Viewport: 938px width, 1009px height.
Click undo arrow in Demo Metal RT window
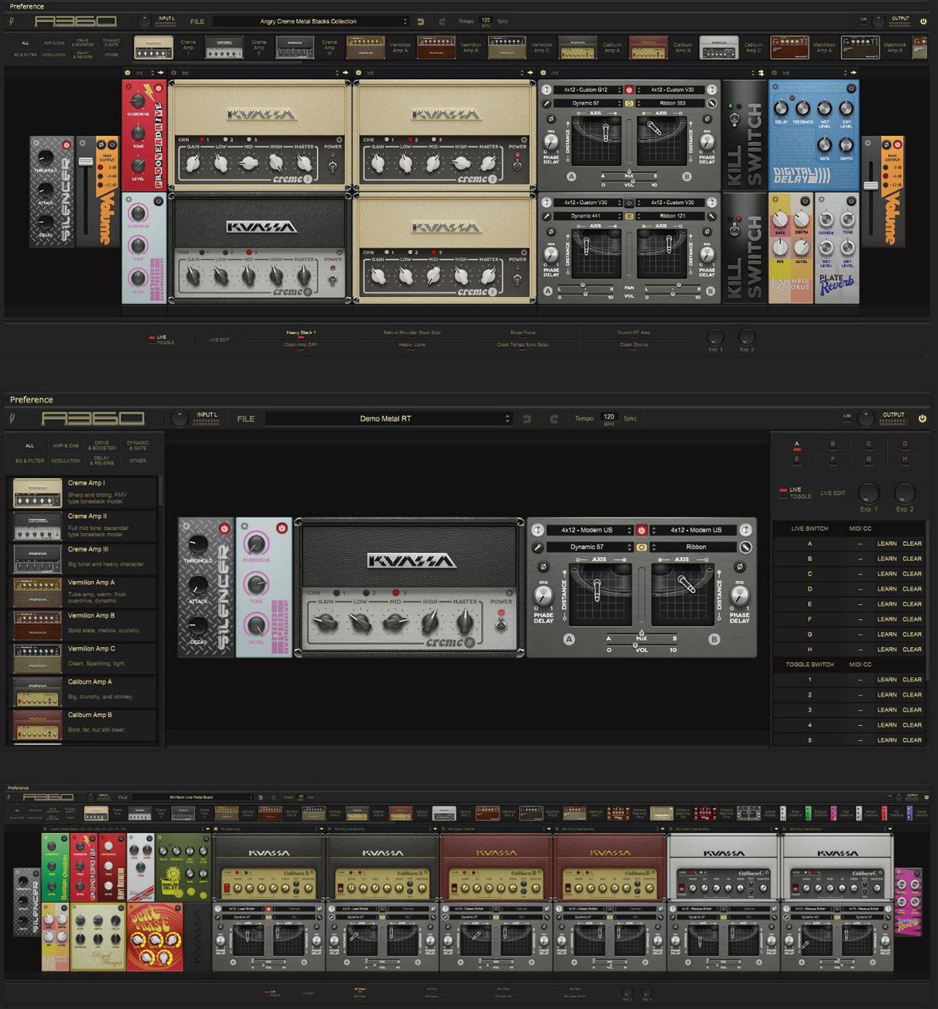[526, 419]
